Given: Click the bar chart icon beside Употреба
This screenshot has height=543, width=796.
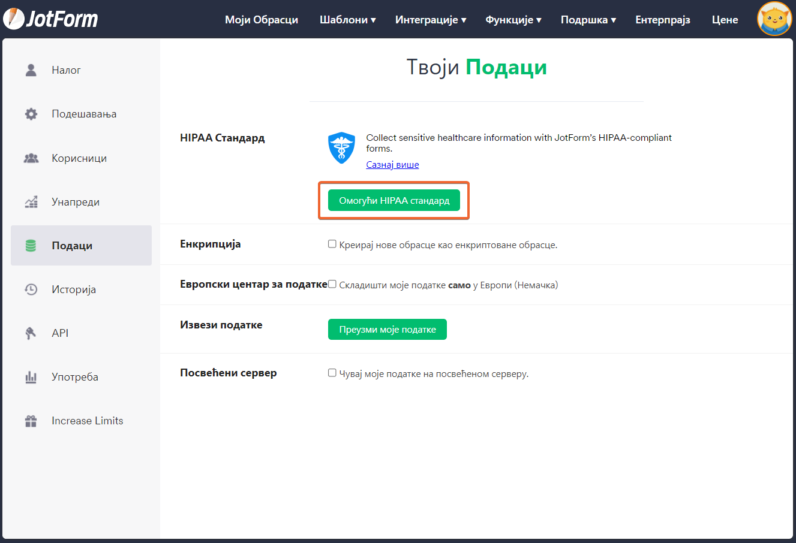Looking at the screenshot, I should [31, 377].
